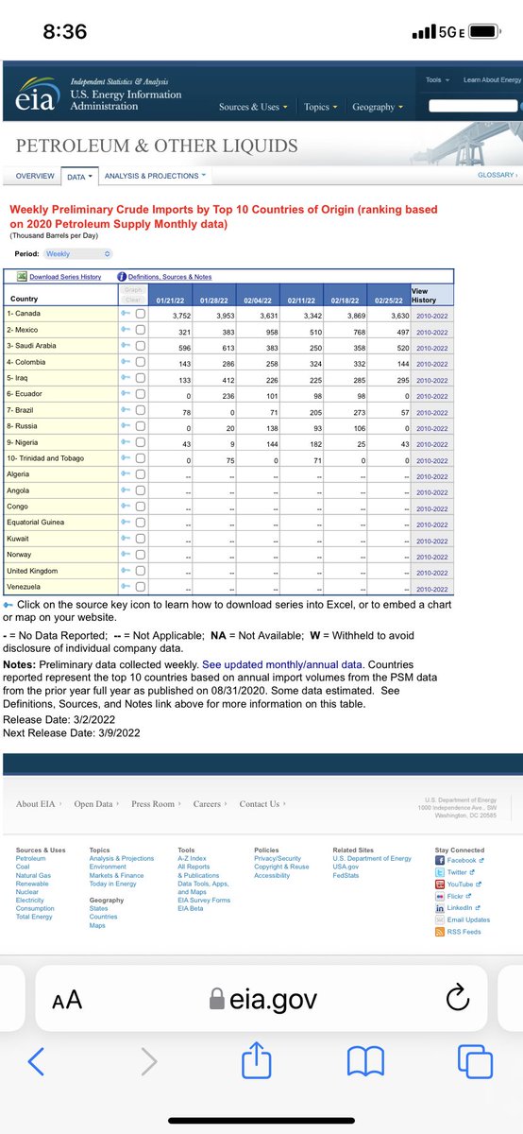This screenshot has width=523, height=1134.
Task: Tap Safari share icon
Action: [x=256, y=1060]
